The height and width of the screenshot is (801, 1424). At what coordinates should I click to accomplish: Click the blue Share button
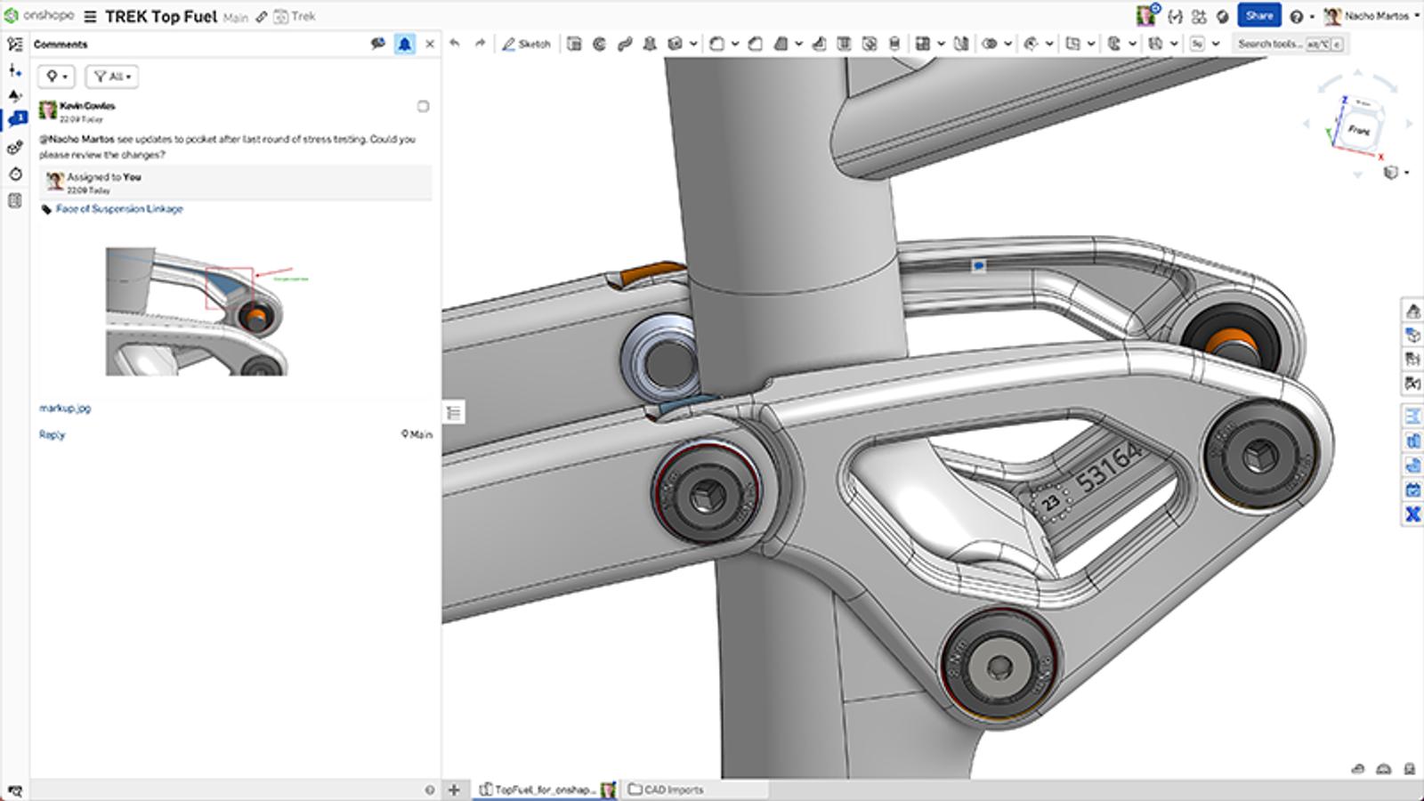(1258, 16)
